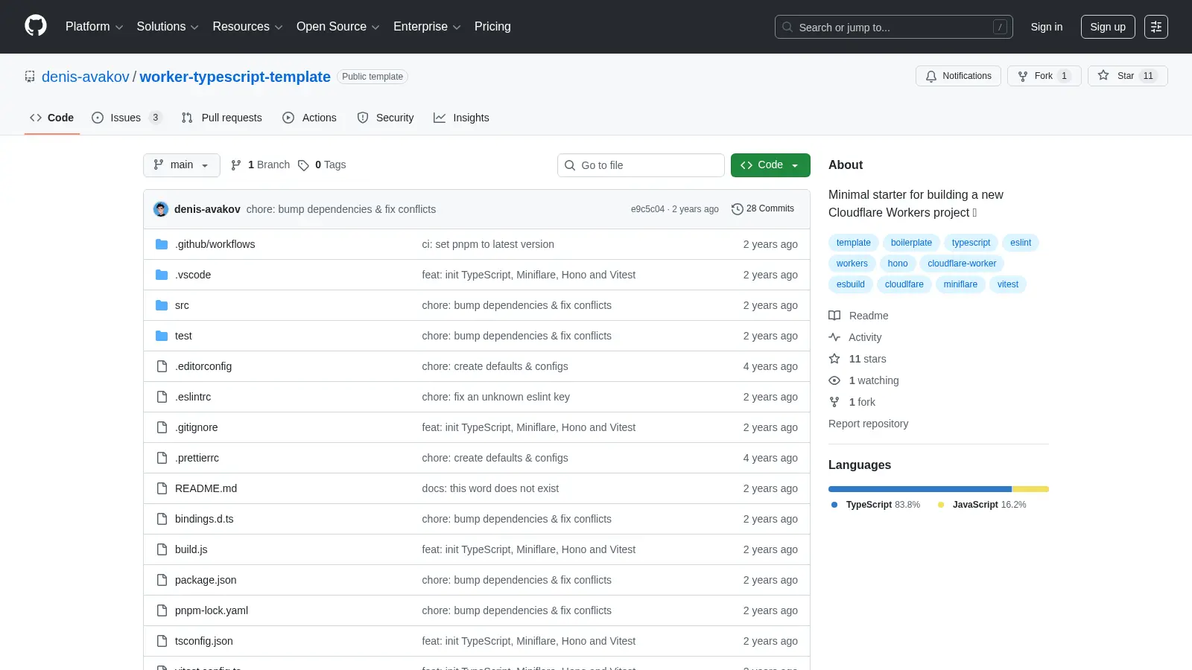Click the Notifications bell icon
1192x670 pixels.
(x=931, y=76)
